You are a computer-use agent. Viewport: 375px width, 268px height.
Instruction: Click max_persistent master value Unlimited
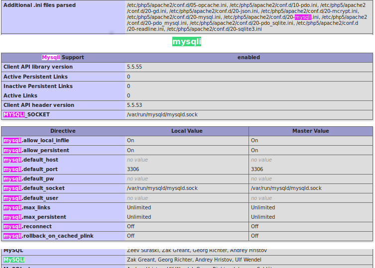click(x=263, y=217)
